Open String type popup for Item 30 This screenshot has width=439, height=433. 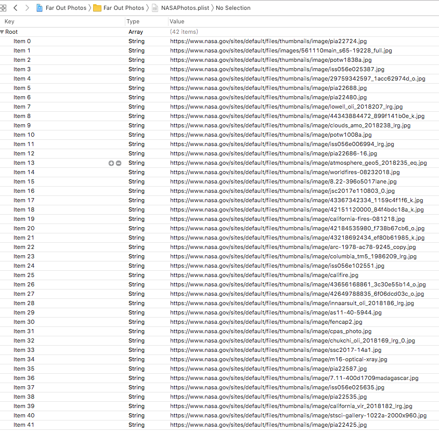point(137,322)
